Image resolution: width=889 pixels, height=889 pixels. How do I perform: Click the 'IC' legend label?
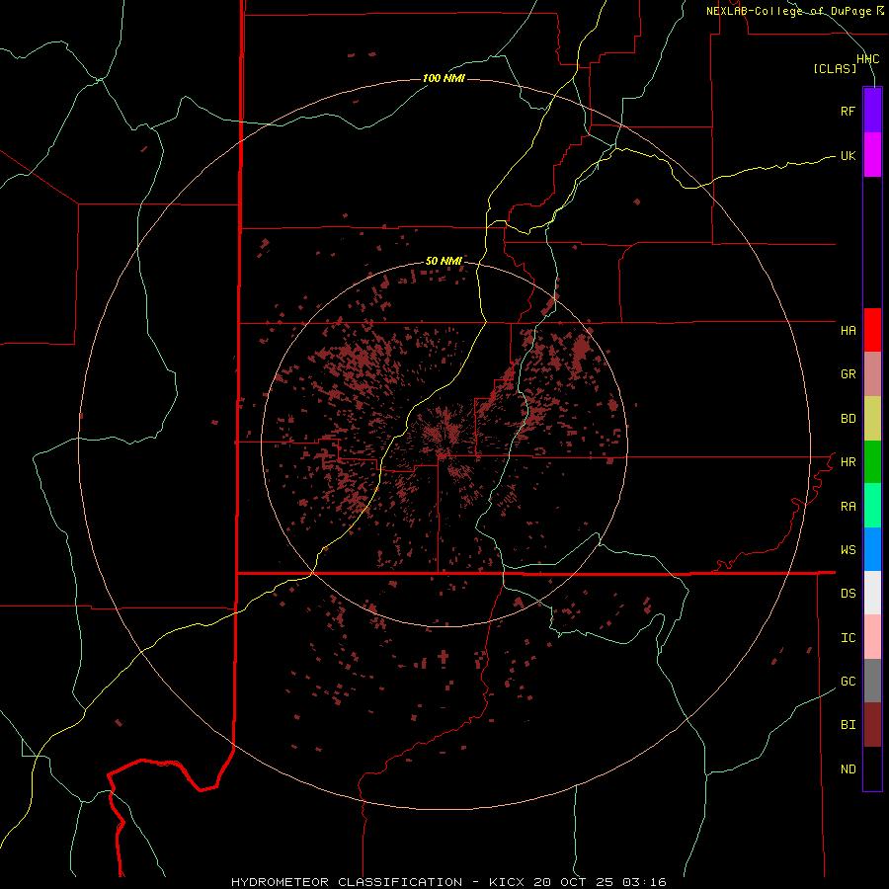(848, 638)
